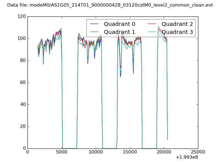Image resolution: width=220 pixels, height=165 pixels.
Task: Click the 25000 x-axis tick label
Action: coord(198,152)
